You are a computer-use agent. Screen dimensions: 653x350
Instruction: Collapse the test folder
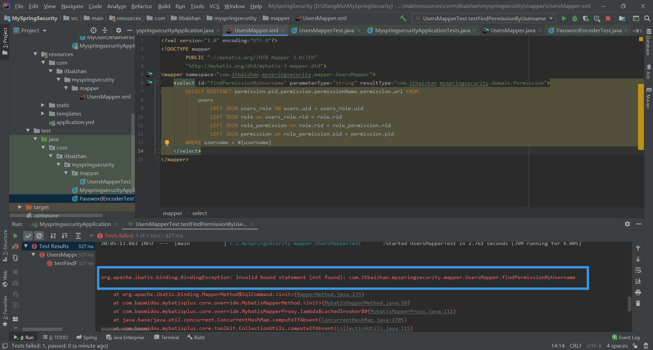28,130
